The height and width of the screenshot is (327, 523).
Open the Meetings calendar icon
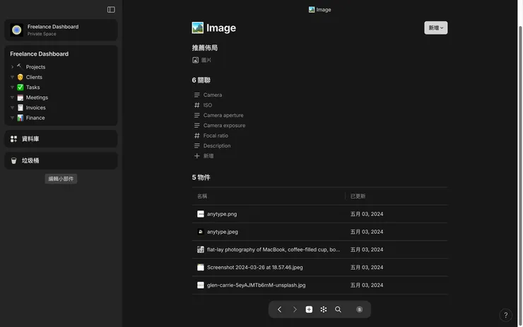coord(20,97)
